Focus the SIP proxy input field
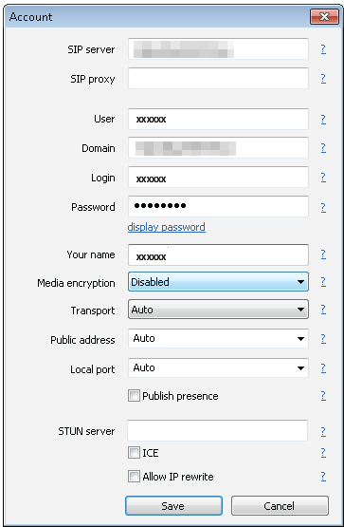 point(218,78)
